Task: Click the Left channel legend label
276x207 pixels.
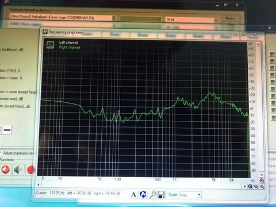Action: (68, 43)
